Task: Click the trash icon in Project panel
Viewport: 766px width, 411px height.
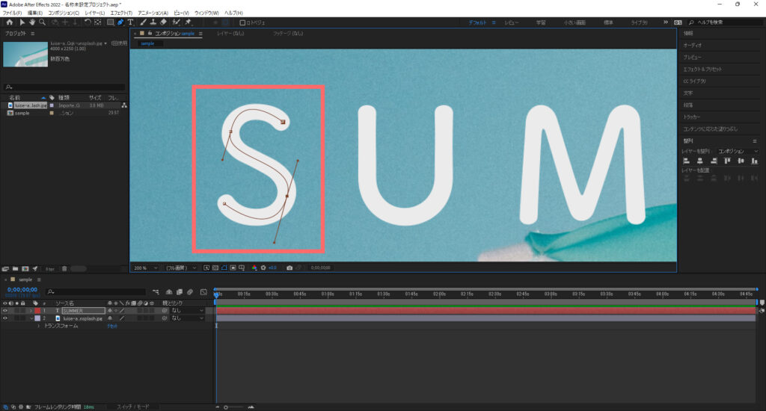Action: pyautogui.click(x=64, y=268)
